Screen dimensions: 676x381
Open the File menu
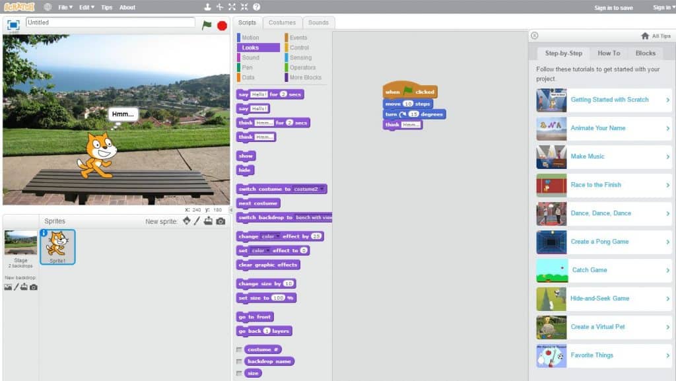[x=65, y=7]
